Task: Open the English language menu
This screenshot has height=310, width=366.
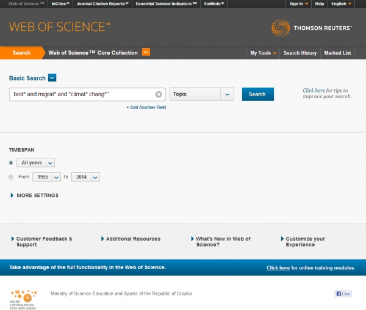Action: pyautogui.click(x=341, y=4)
